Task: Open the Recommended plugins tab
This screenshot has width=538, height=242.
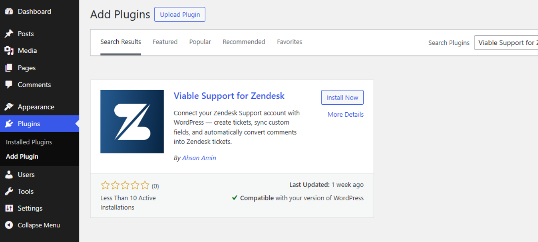Action: pos(244,42)
